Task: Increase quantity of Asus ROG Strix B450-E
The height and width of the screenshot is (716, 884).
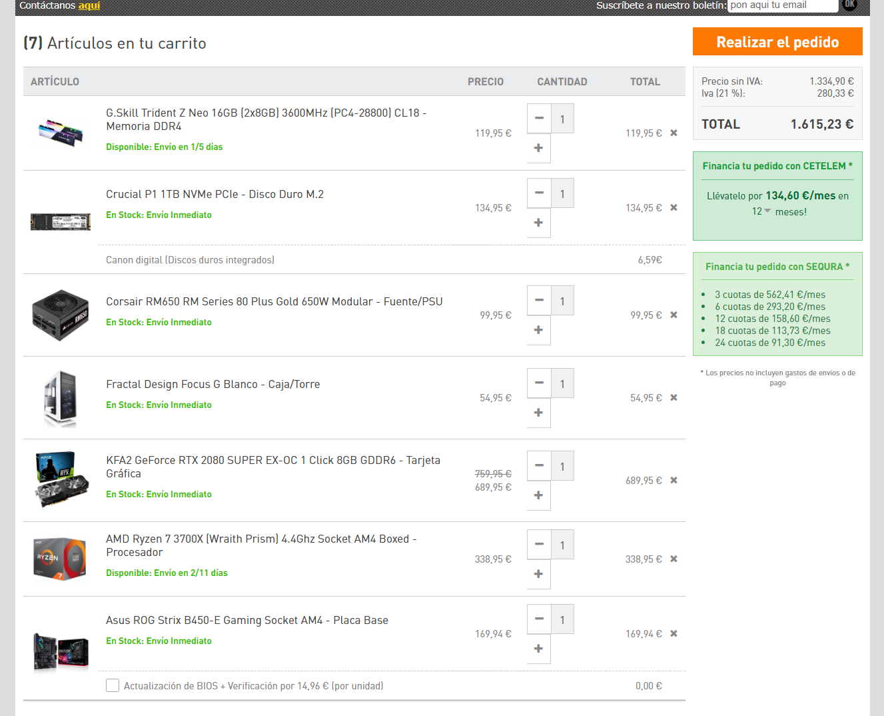Action: (539, 649)
